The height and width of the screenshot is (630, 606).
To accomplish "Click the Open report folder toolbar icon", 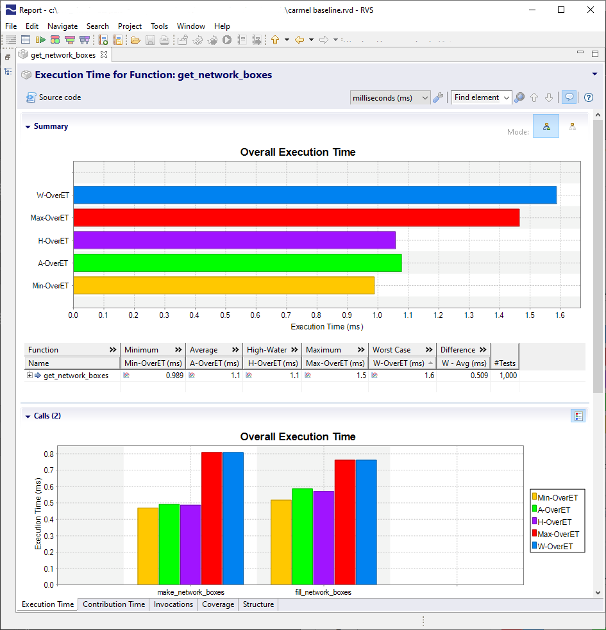I will (135, 39).
